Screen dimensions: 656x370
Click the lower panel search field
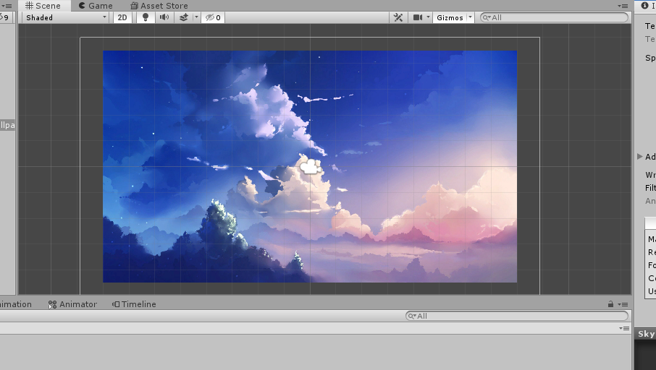(517, 316)
